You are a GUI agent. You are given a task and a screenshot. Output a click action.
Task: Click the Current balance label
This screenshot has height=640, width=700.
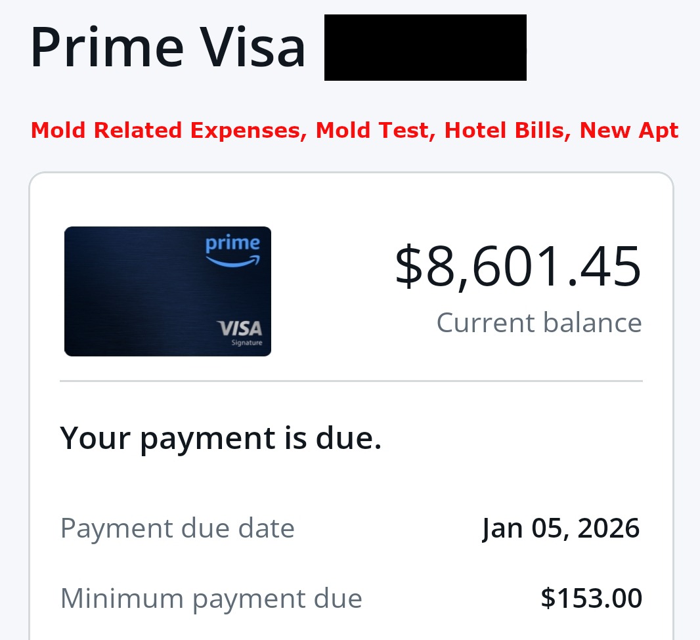[539, 323]
